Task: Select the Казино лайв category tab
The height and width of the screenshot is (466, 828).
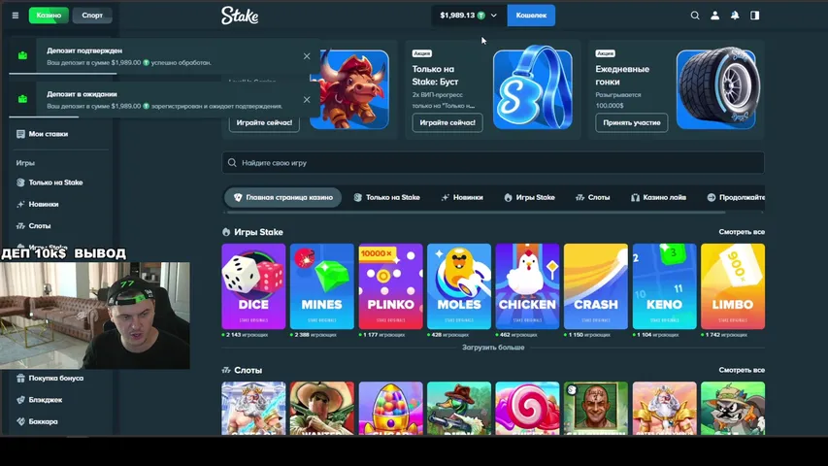Action: point(658,197)
